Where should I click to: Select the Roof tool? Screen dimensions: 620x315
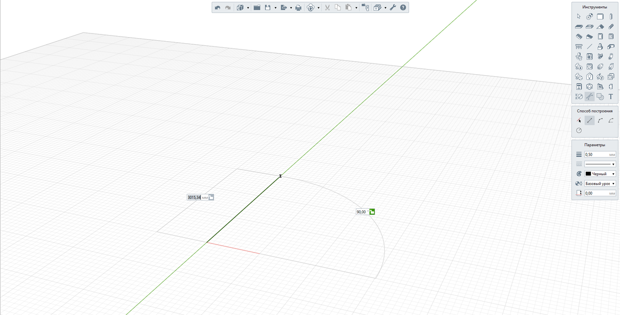click(600, 26)
